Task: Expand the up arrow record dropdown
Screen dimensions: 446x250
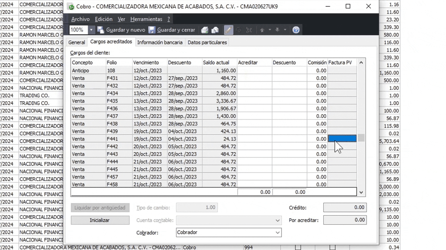Action: tap(270, 30)
